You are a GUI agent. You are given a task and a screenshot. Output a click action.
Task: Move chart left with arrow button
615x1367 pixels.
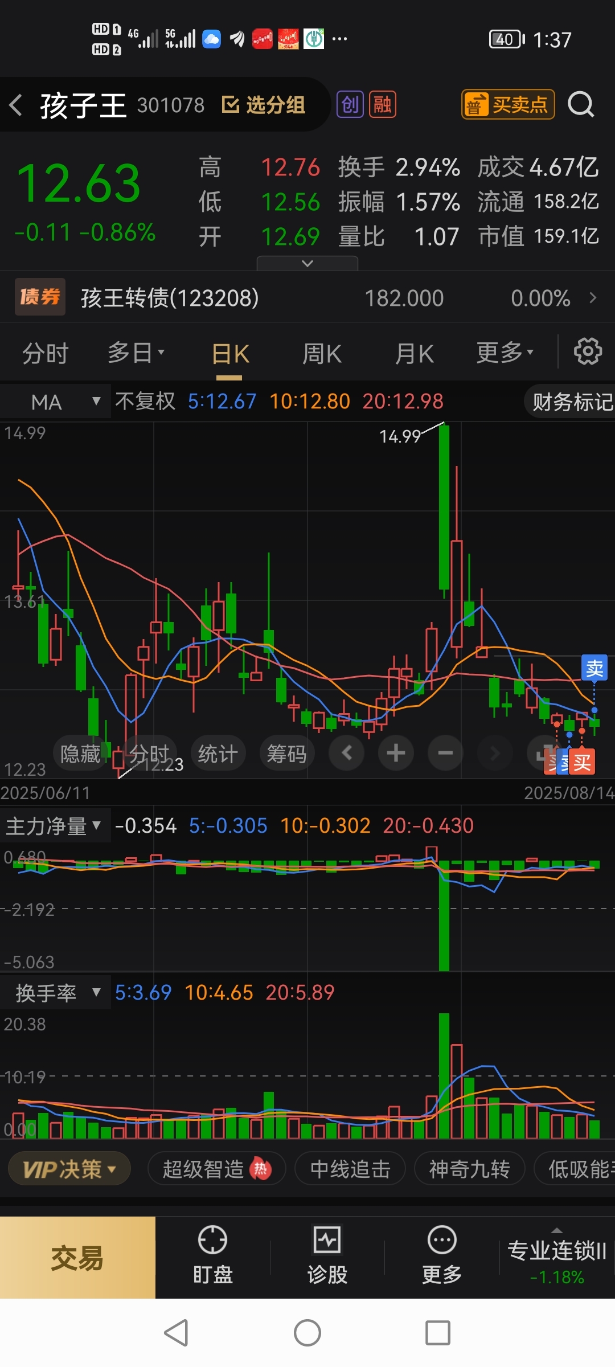point(347,753)
